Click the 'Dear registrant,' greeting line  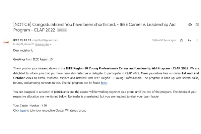23,50
